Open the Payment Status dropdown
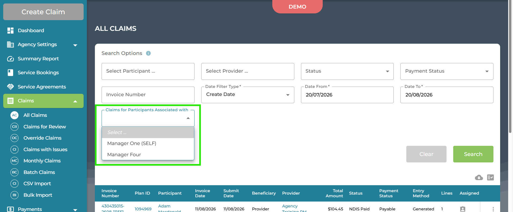The image size is (513, 212). [x=447, y=71]
